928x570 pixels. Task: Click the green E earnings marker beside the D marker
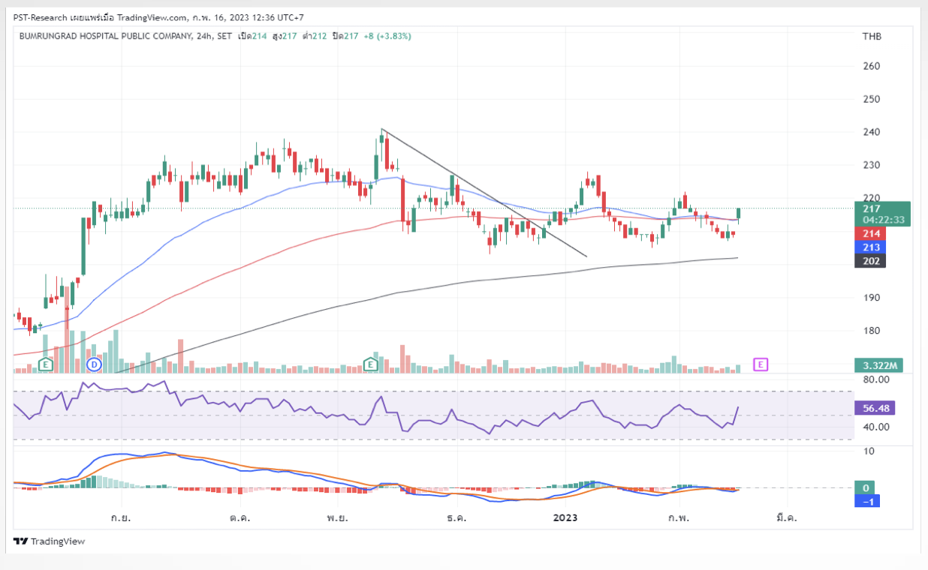(46, 364)
